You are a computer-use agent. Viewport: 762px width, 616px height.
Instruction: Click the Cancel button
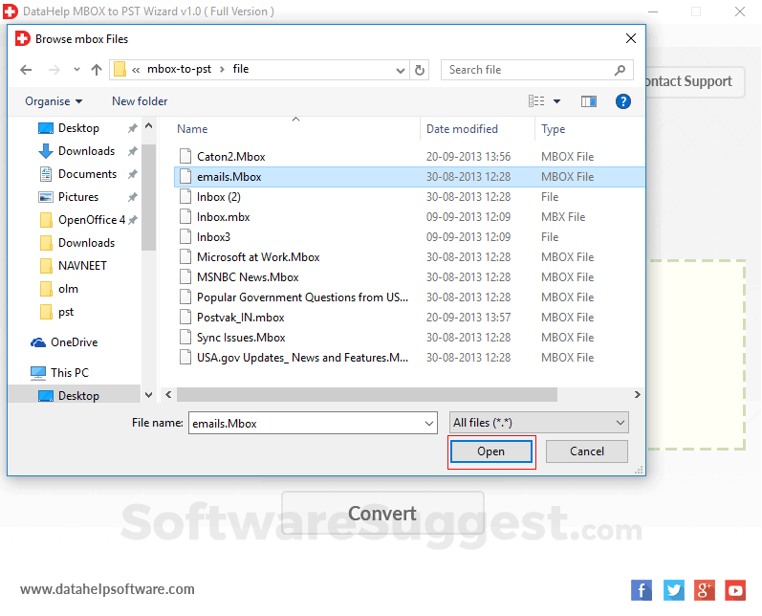587,451
